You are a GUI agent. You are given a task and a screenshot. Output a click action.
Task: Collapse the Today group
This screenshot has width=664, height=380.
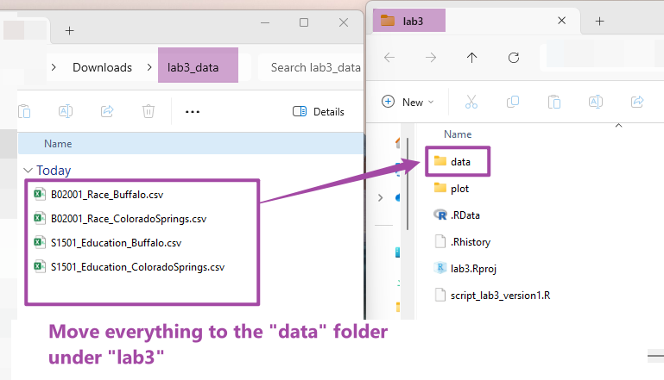tap(28, 171)
